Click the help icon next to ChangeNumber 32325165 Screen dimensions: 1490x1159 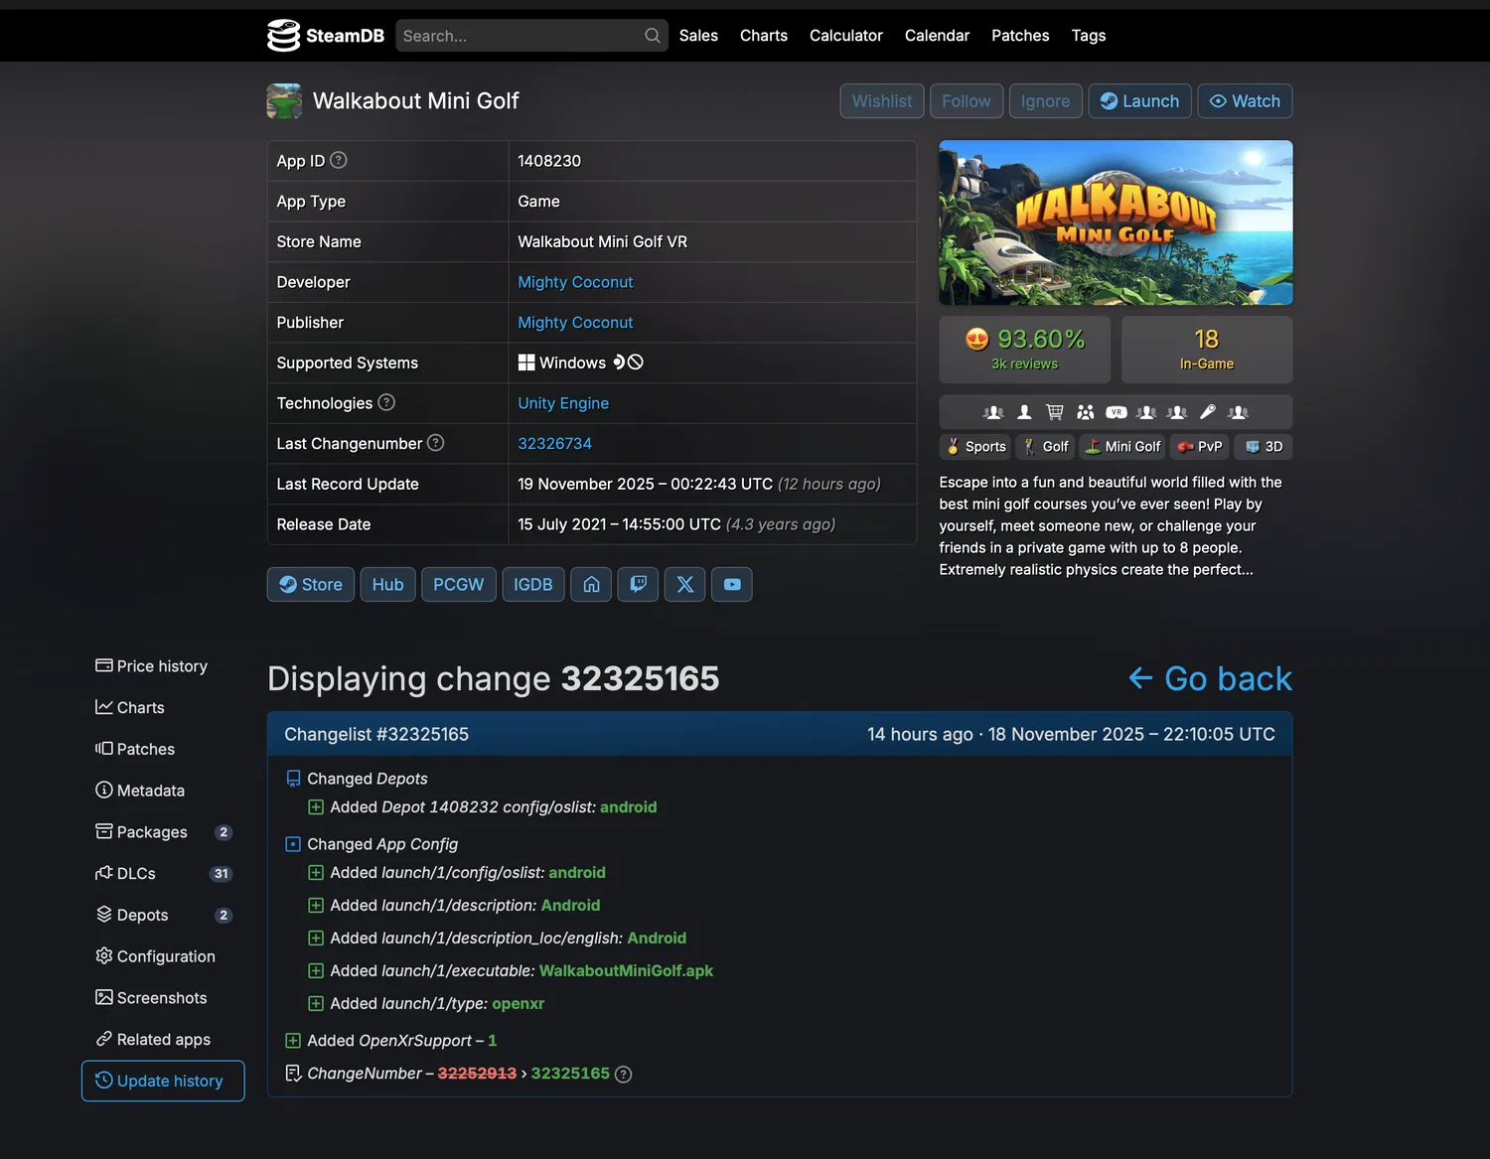623,1074
